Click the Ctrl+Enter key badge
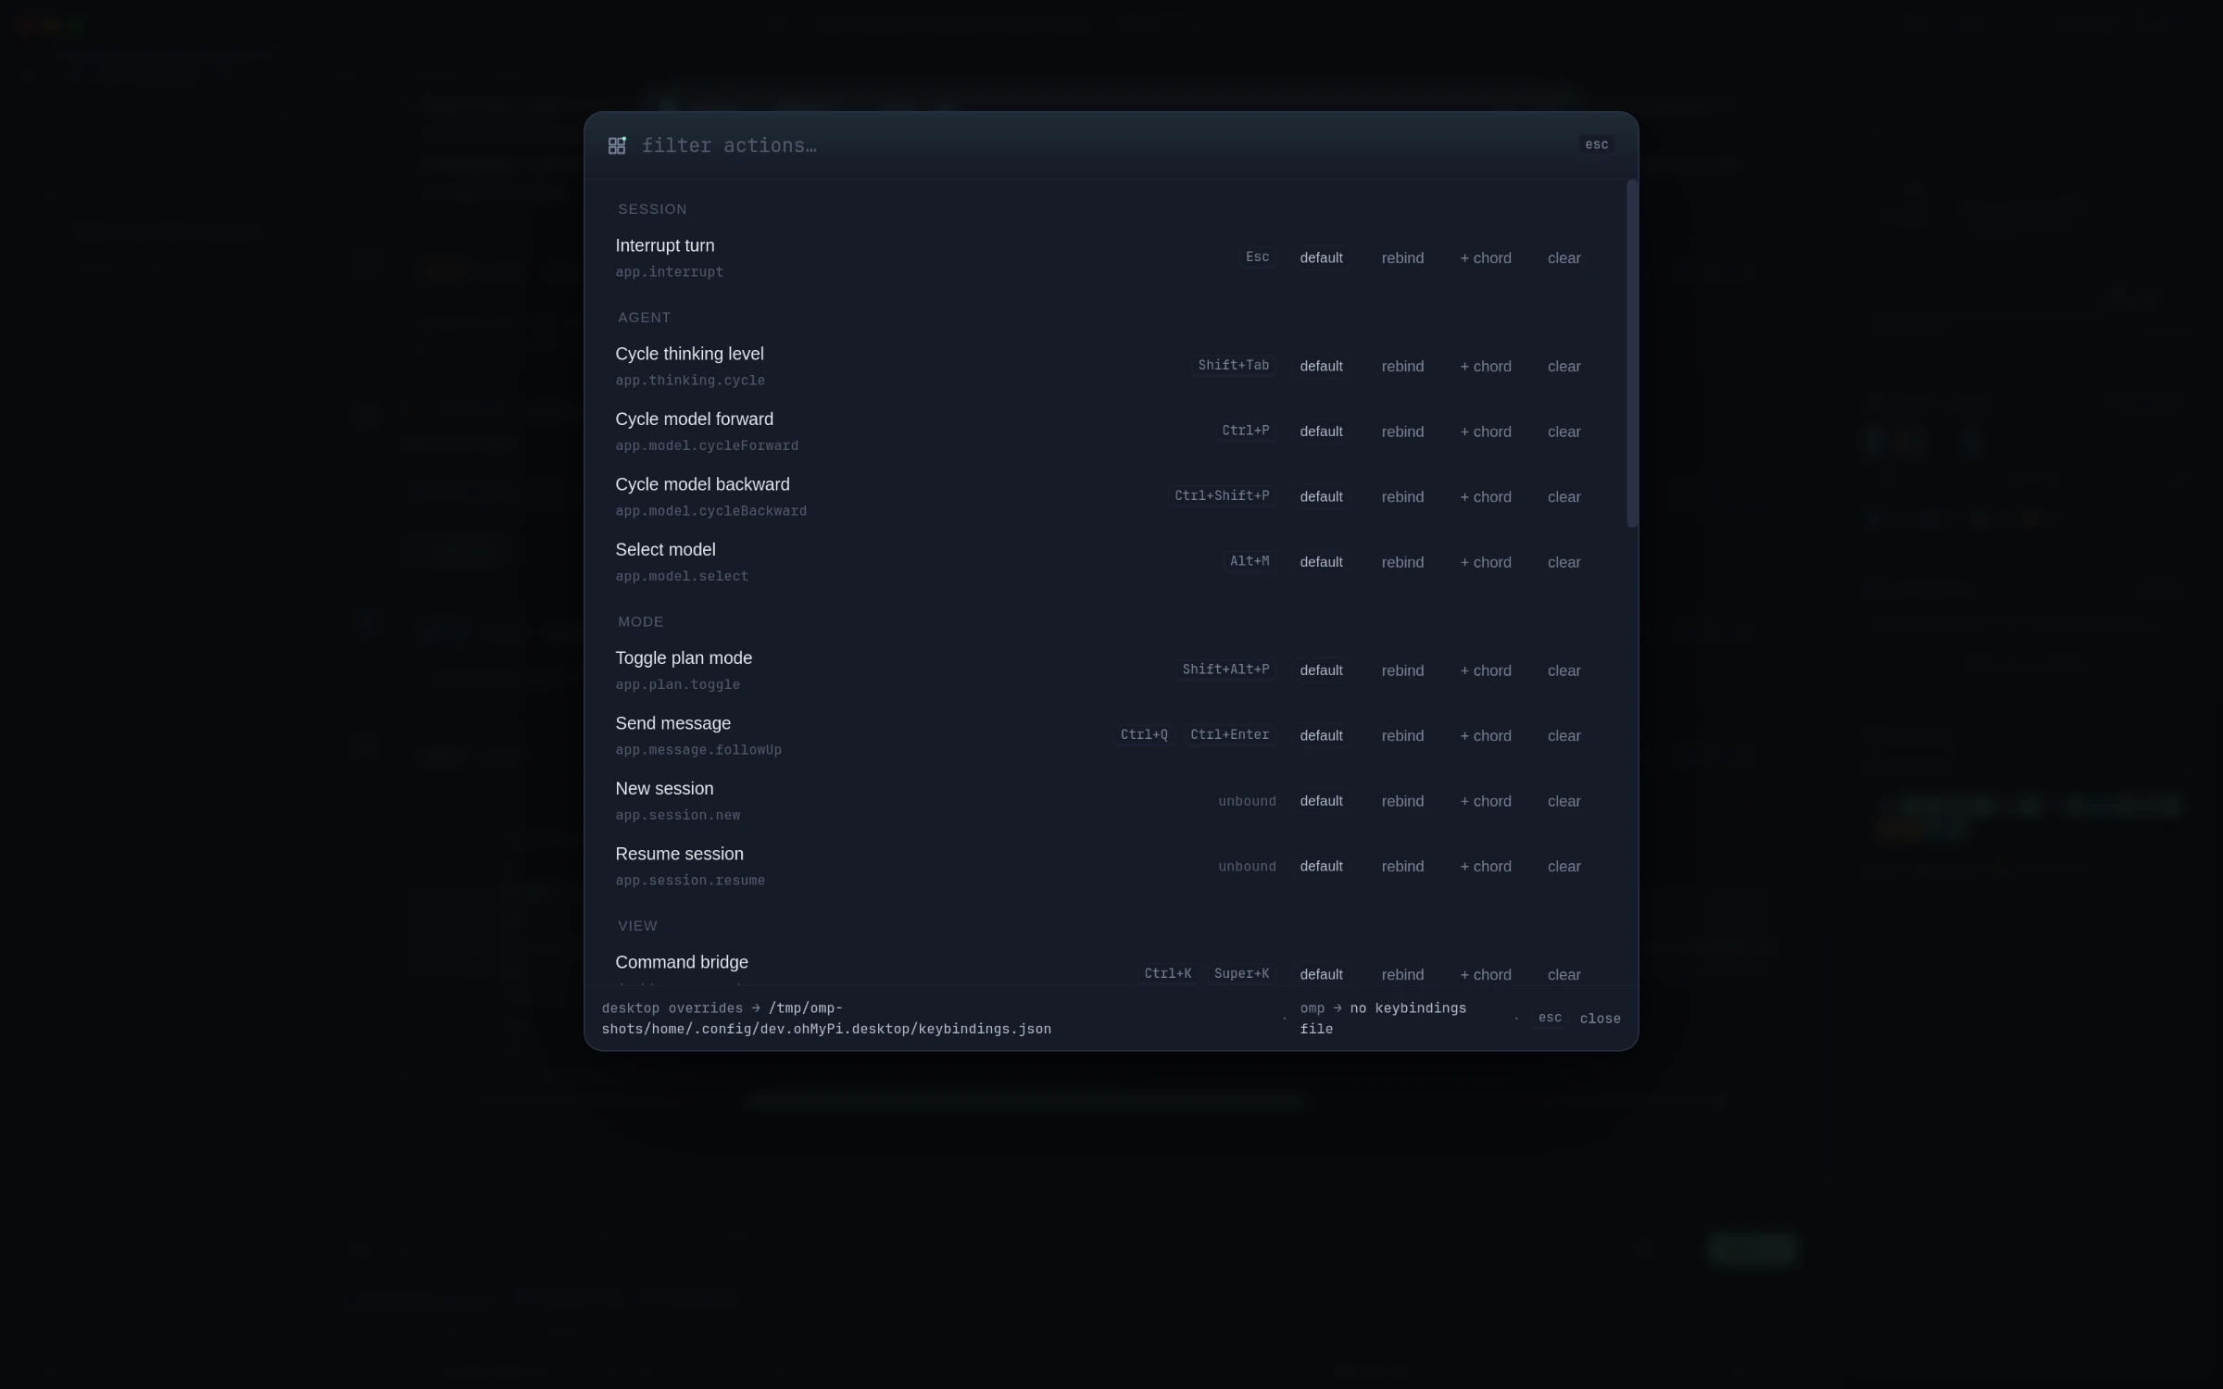 [x=1229, y=735]
